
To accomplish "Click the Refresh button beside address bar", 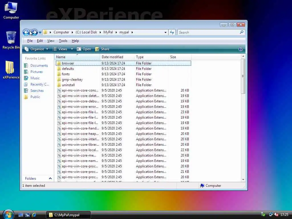I will (172, 33).
